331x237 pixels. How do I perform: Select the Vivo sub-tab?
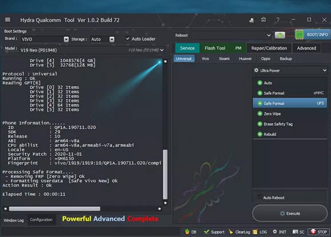tap(205, 59)
